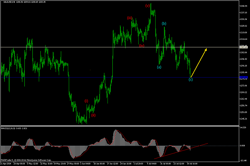This screenshot has width=250, height=166.
Task: Click the 30 Jul 16:00 date label
Action: (x=192, y=164)
